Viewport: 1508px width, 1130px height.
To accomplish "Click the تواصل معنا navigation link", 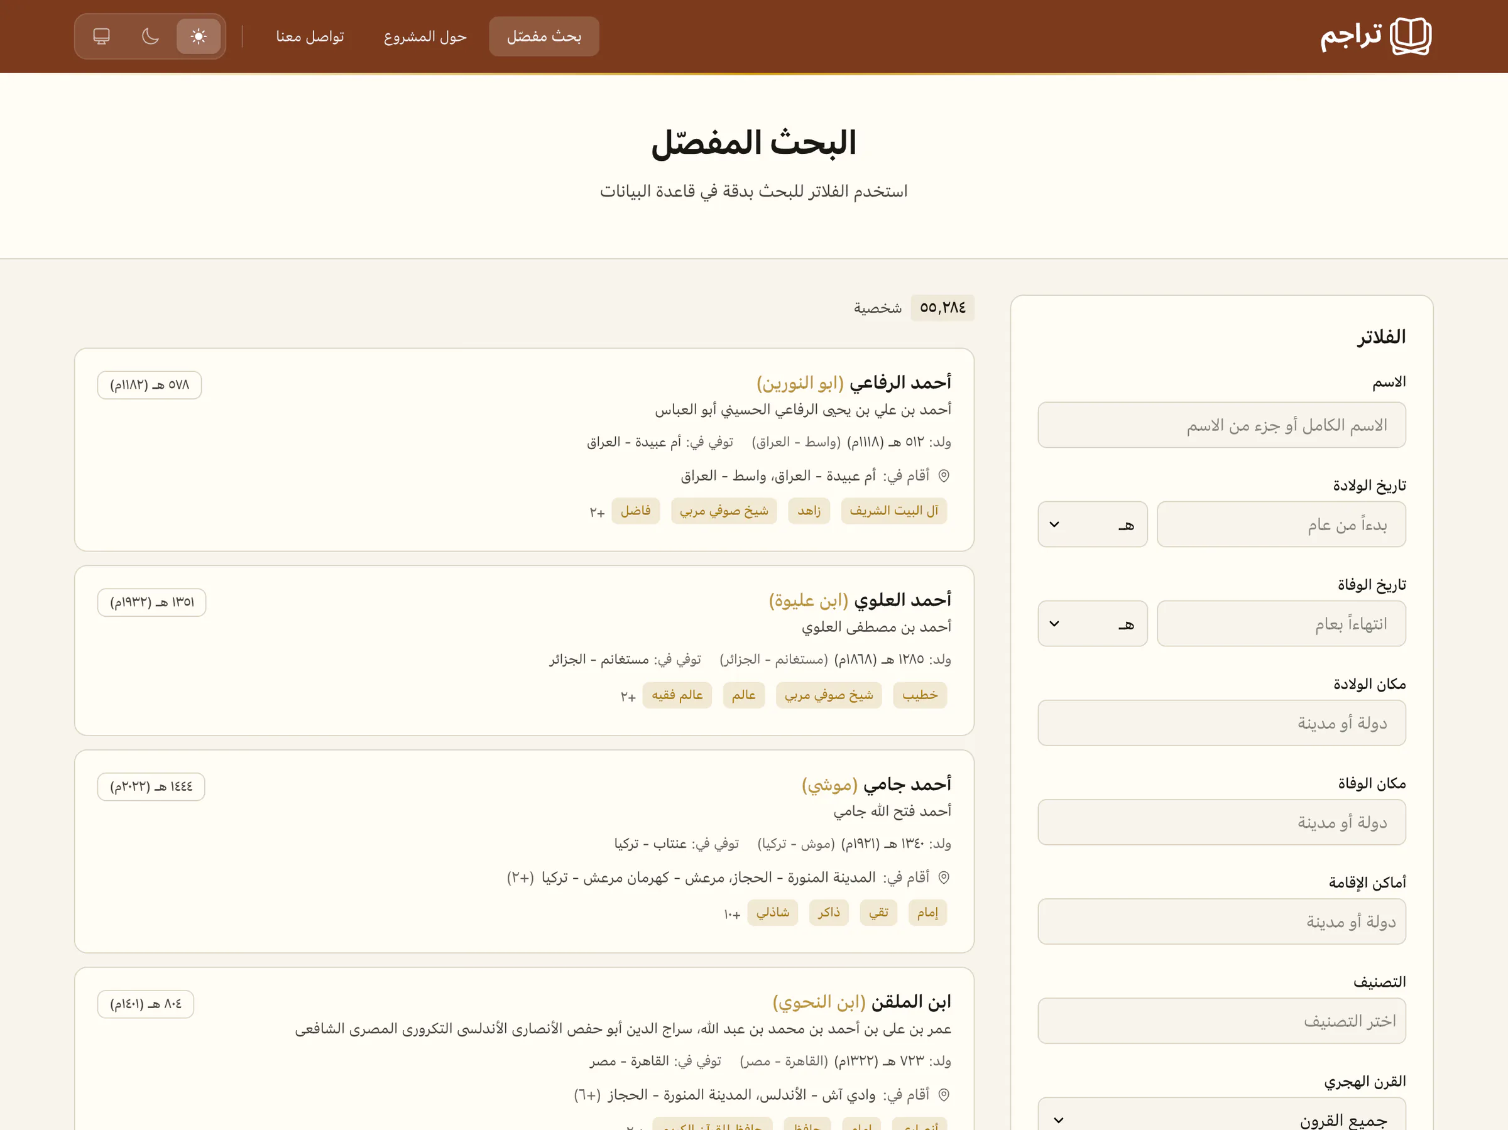I will click(310, 36).
